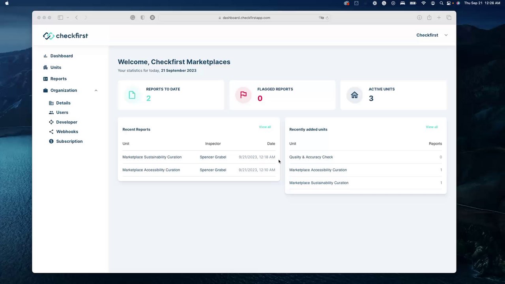Click the Dashboard bar-chart icon

[45, 56]
